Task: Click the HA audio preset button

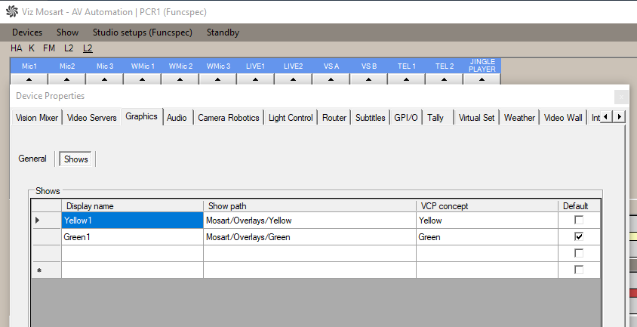Action: [x=17, y=48]
